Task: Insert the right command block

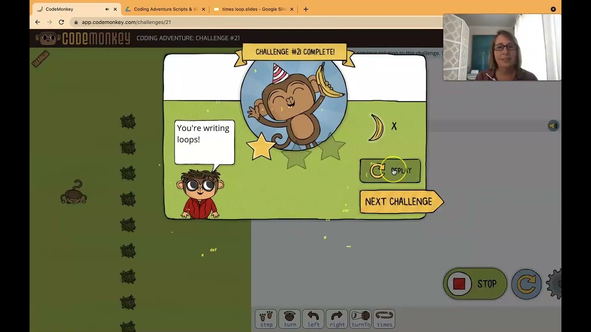Action: [x=337, y=319]
